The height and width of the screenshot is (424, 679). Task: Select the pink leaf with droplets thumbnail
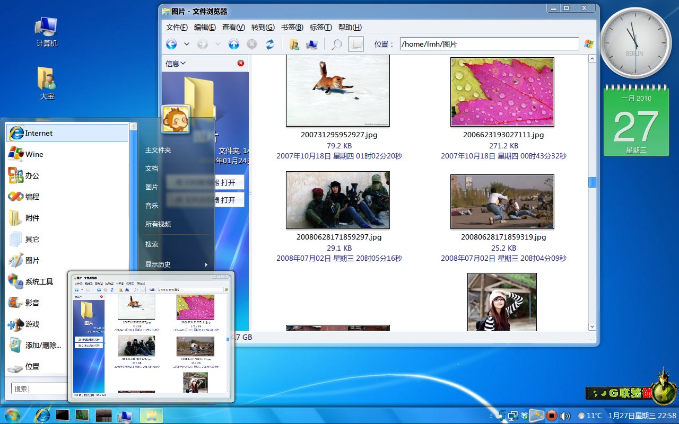[502, 91]
